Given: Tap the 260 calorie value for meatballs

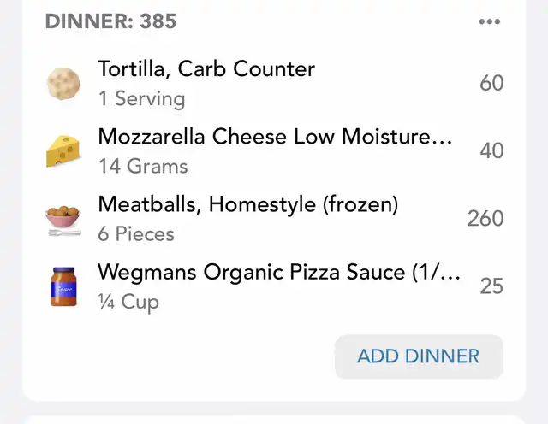Looking at the screenshot, I should [485, 219].
